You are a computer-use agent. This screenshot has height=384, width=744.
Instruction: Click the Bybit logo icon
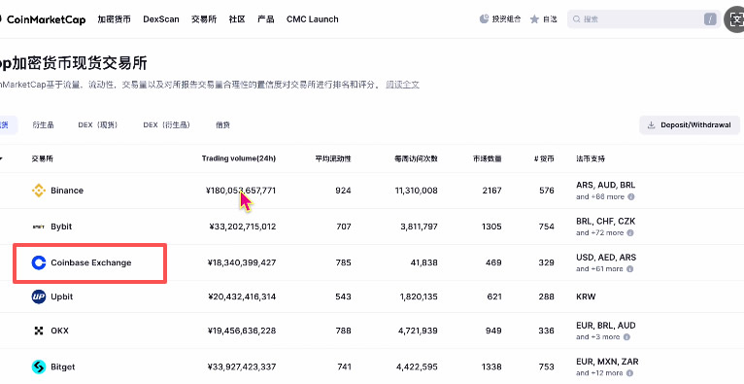coord(39,227)
